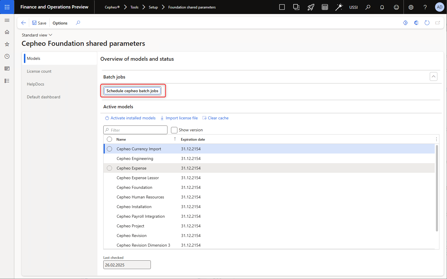Click the refresh page icon
Viewport: 447px width, 279px height.
tap(427, 23)
